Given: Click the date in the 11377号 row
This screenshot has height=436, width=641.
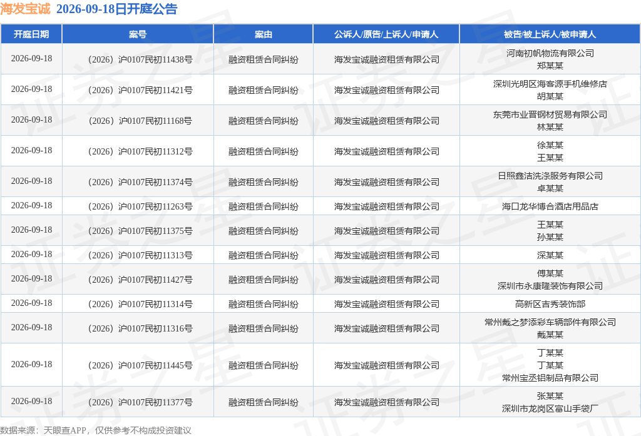Looking at the screenshot, I should tap(31, 401).
